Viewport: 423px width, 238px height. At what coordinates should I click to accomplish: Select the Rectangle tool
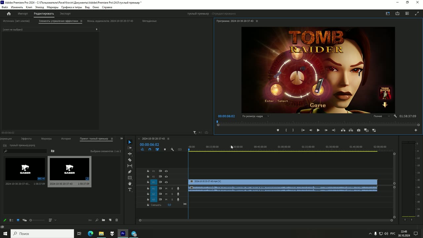click(x=130, y=178)
